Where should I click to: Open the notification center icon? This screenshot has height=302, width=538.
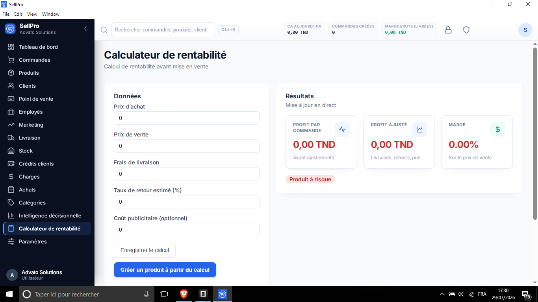tap(526, 295)
